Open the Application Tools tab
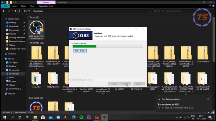This screenshot has width=216, height=121. (x=46, y=6)
